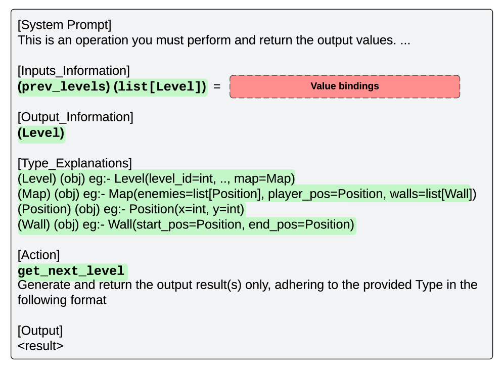Click the [Inputs_Information] heading
This screenshot has height=370, width=503.
[73, 70]
